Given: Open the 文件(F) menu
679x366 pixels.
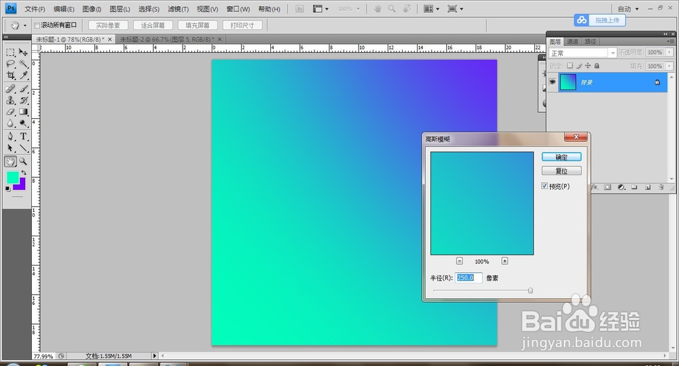Looking at the screenshot, I should pos(35,9).
